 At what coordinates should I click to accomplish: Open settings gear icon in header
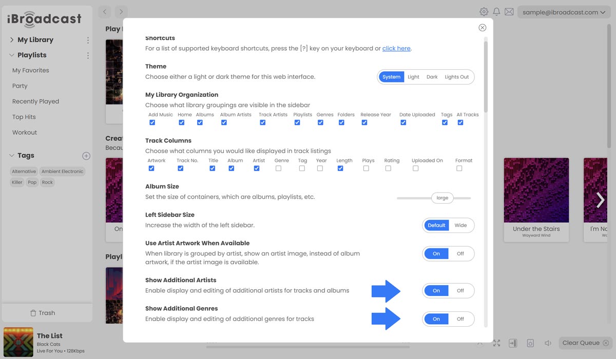coord(484,12)
